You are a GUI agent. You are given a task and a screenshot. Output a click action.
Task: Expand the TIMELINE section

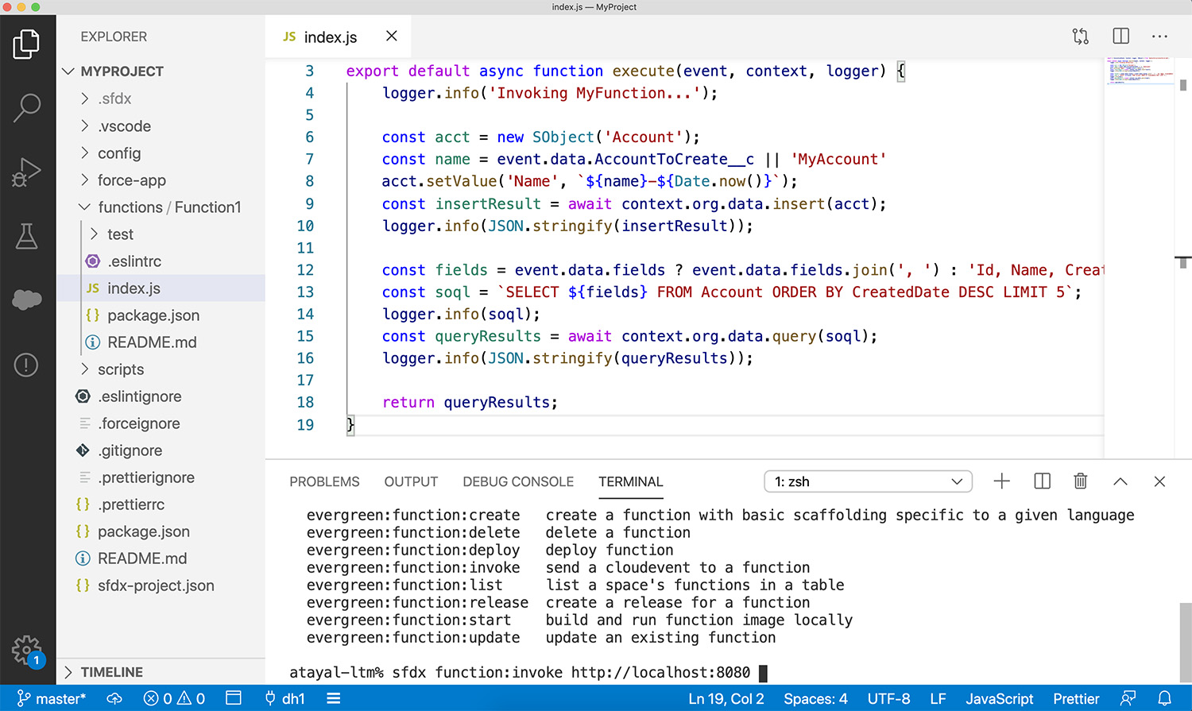click(x=111, y=672)
